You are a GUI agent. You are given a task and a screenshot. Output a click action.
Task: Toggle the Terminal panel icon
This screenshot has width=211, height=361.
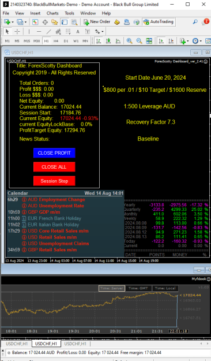pos(65,22)
